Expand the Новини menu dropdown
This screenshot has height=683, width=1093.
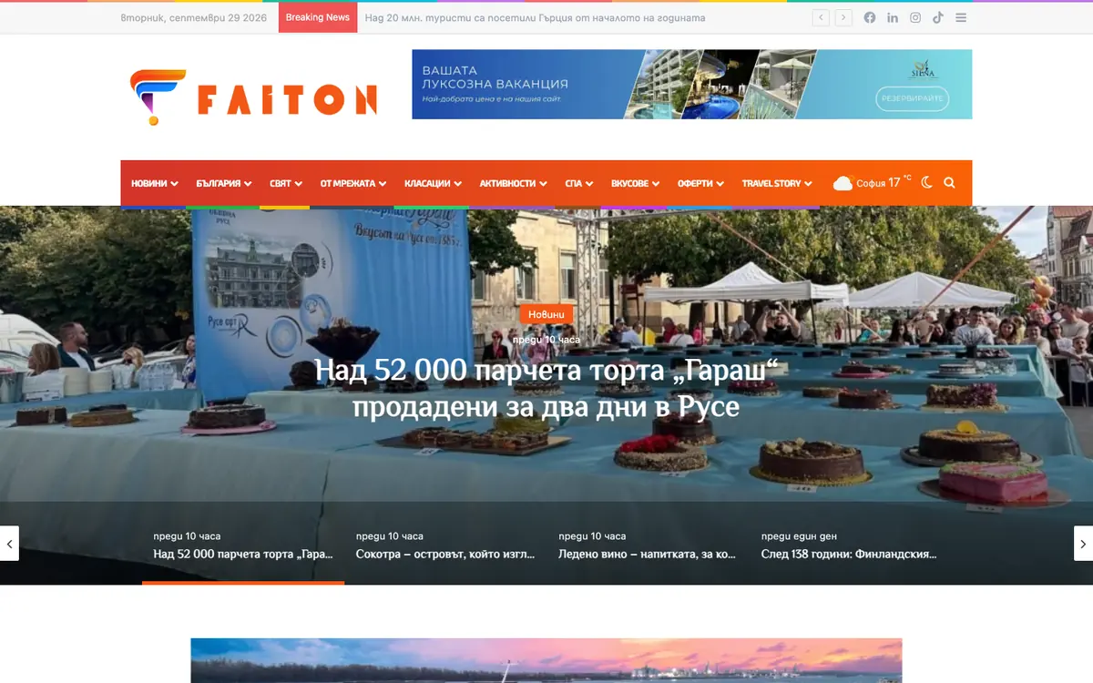point(154,183)
